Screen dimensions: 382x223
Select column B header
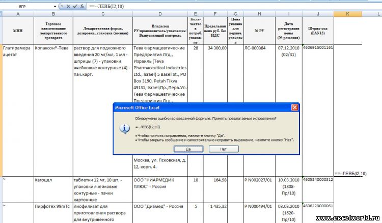53,14
